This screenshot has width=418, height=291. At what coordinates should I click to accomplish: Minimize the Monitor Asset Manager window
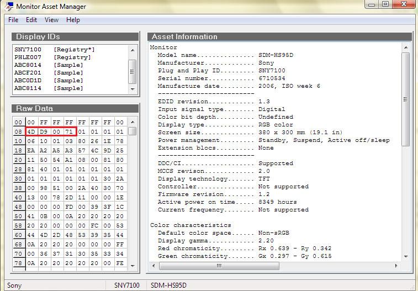pos(372,4)
